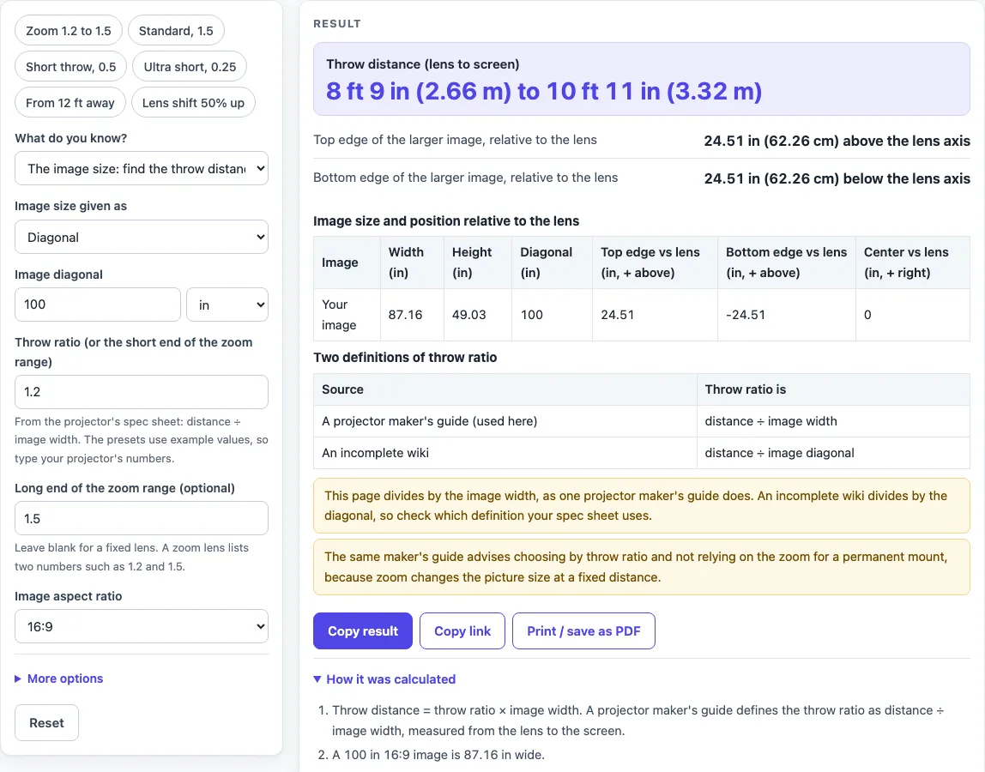Click the 'Top edge of the larger image, relative to the lens' label
The height and width of the screenshot is (772, 985).
click(x=455, y=140)
